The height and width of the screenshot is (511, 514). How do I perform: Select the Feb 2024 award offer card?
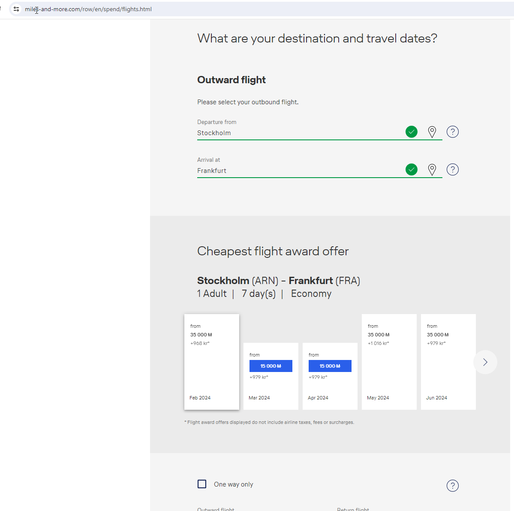pos(212,362)
